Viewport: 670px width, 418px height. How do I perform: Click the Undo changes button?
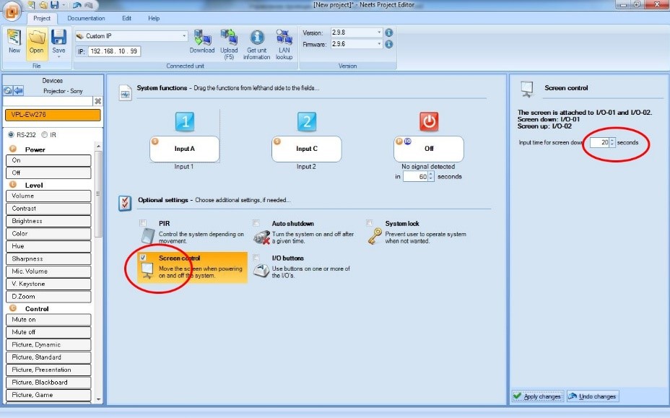(x=592, y=396)
